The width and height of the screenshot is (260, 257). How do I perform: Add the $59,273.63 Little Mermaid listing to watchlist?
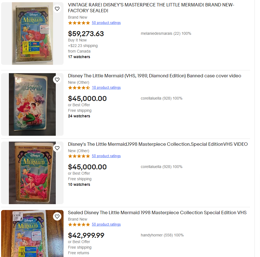coord(57,9)
